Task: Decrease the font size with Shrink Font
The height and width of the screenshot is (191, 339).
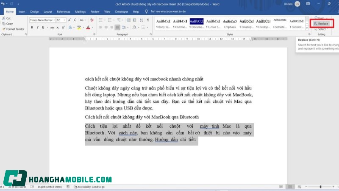Action: 75,20
